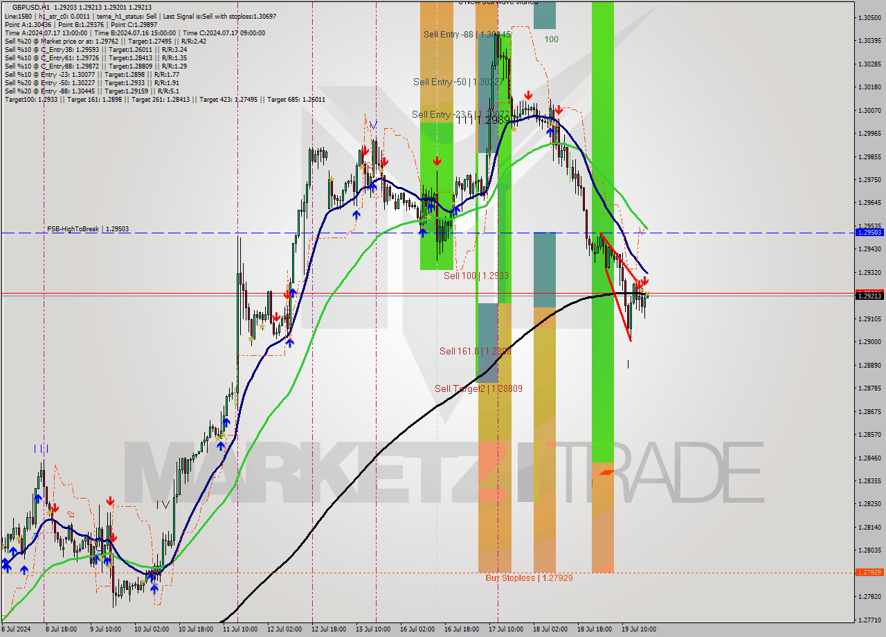Click the 1.29320 price axis value
The width and height of the screenshot is (886, 637).
pyautogui.click(x=869, y=272)
